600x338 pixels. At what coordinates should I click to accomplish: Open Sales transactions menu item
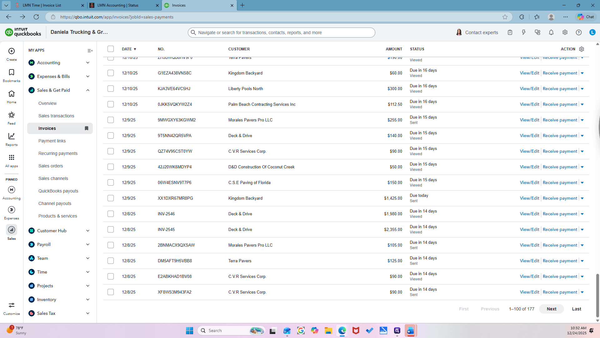coord(56,116)
